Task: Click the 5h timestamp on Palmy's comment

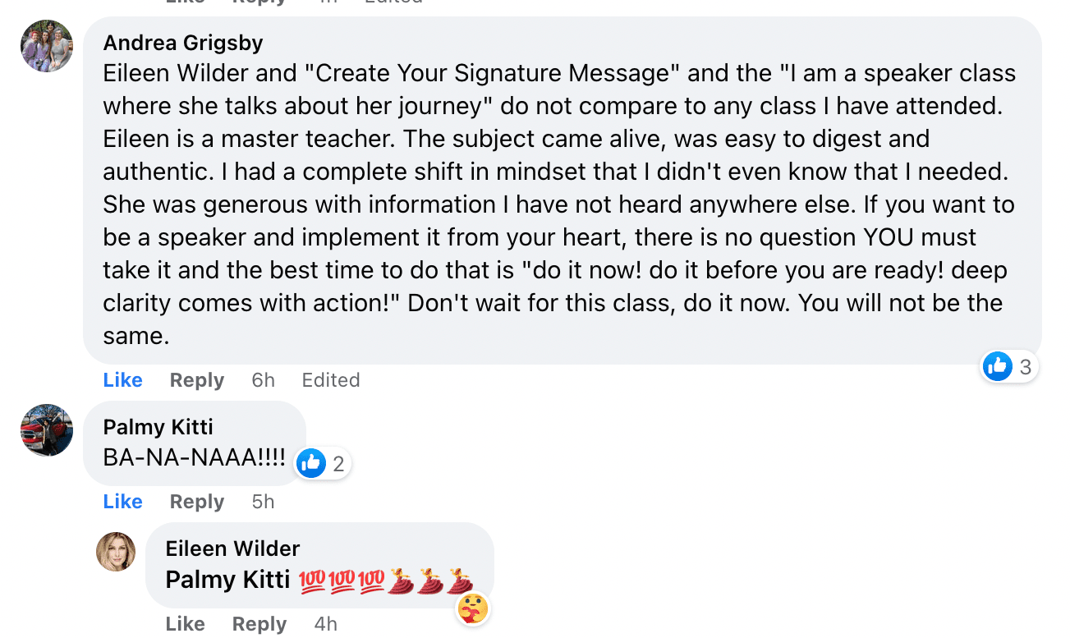Action: pos(263,502)
